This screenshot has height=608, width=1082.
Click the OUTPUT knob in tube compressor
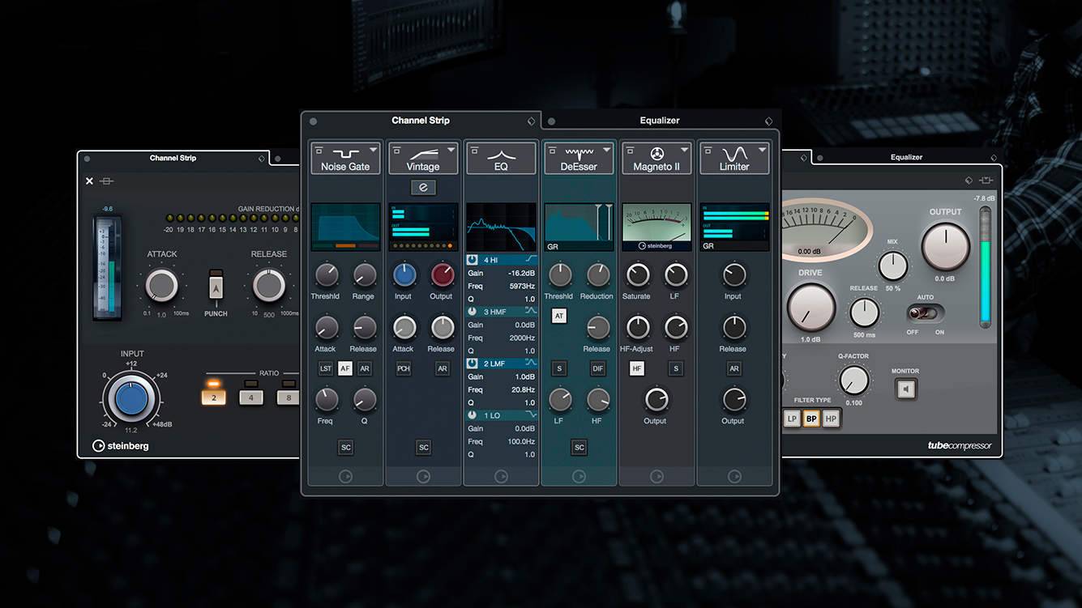click(945, 247)
